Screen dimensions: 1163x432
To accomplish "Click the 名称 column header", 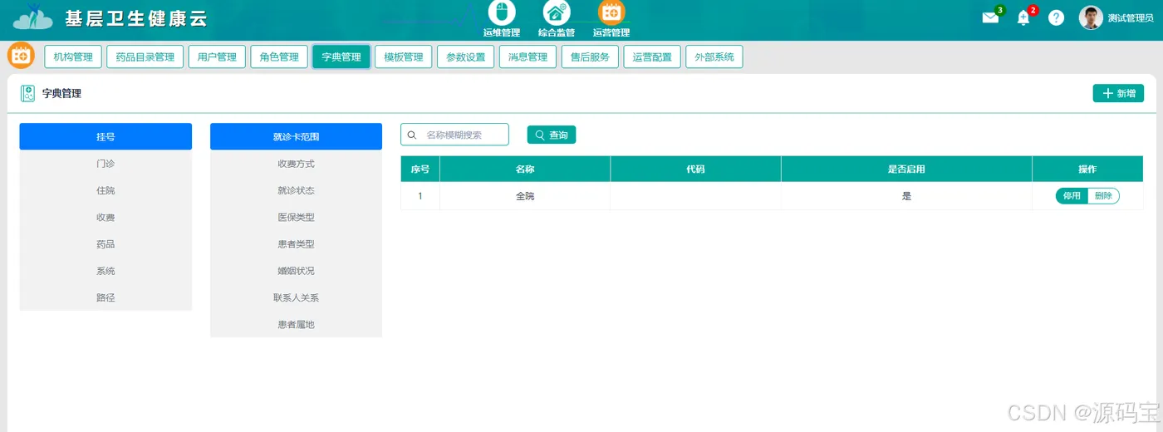I will [525, 169].
